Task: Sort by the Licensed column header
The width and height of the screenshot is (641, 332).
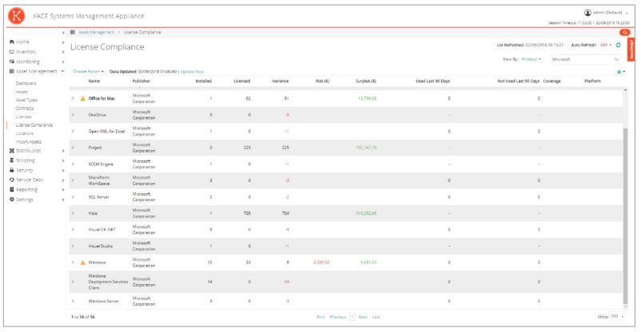Action: pos(242,81)
